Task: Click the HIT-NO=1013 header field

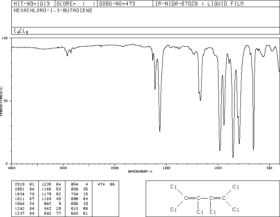Action: (x=32, y=4)
